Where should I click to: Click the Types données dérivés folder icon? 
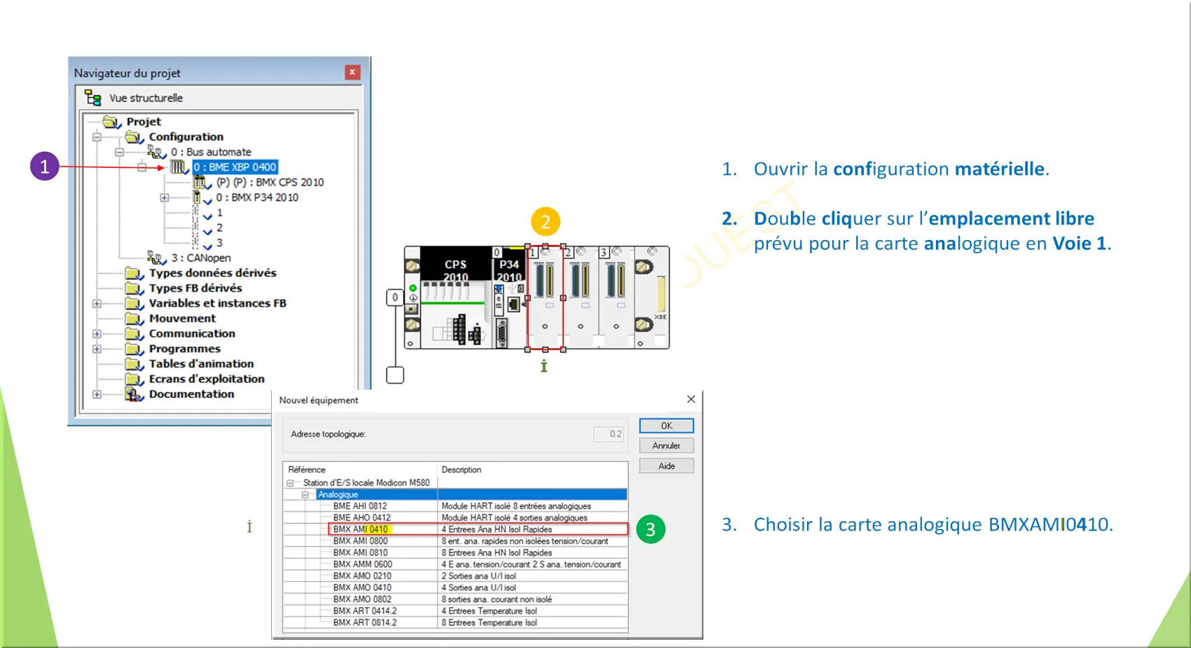point(135,273)
